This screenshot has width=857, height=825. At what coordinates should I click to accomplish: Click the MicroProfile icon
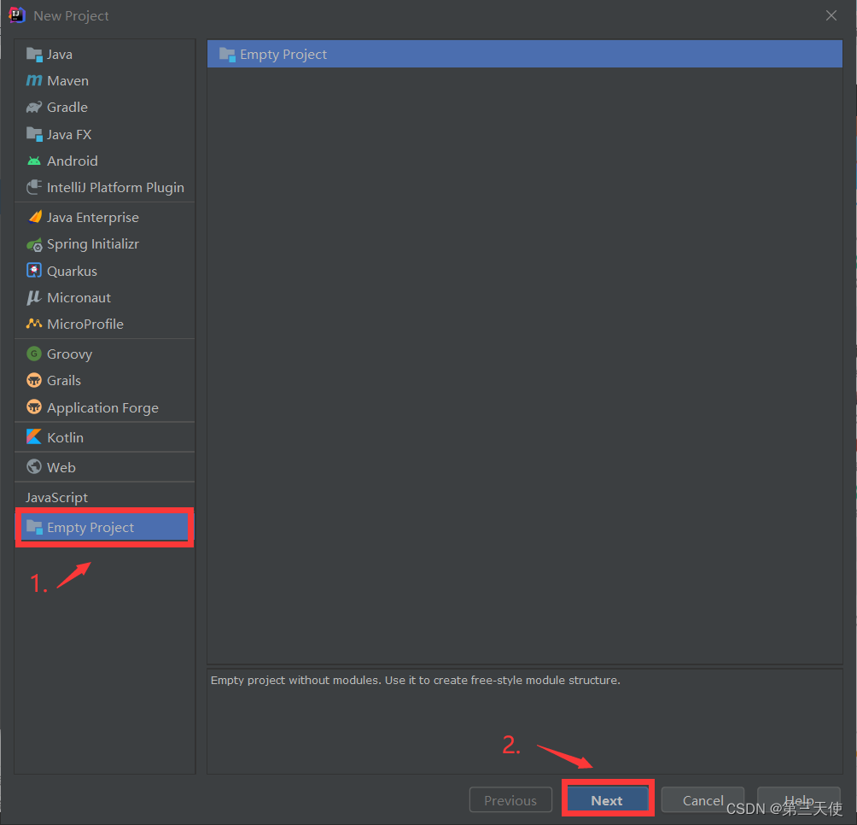[x=34, y=324]
